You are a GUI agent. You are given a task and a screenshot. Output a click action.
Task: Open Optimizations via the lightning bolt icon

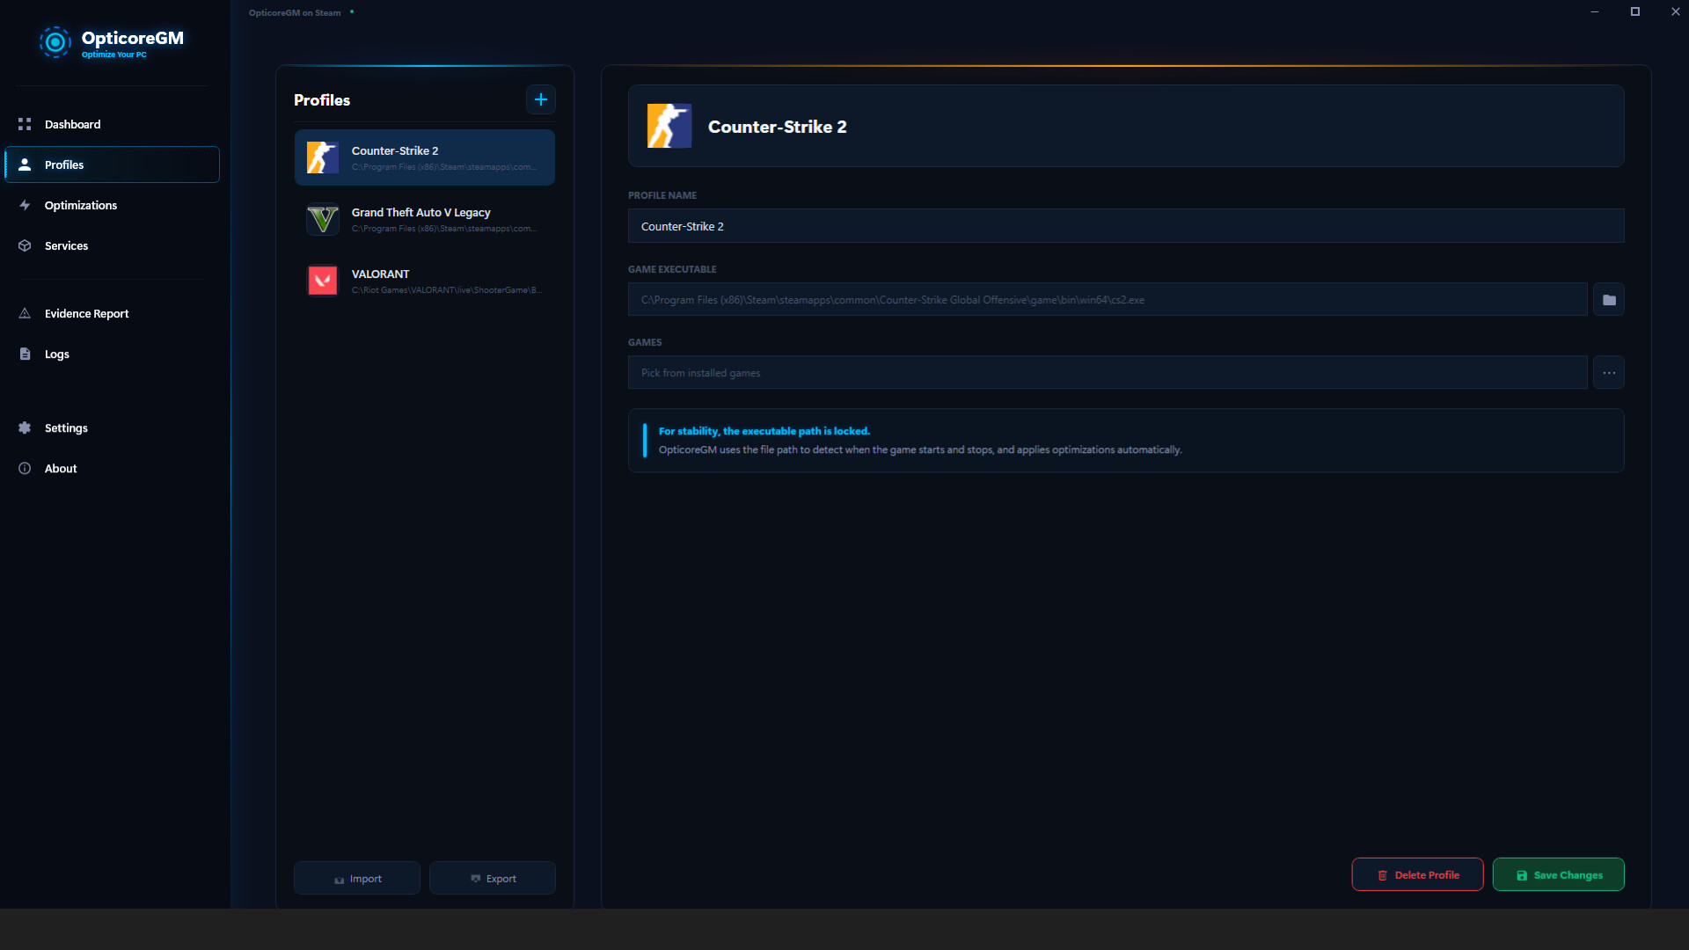pos(25,205)
